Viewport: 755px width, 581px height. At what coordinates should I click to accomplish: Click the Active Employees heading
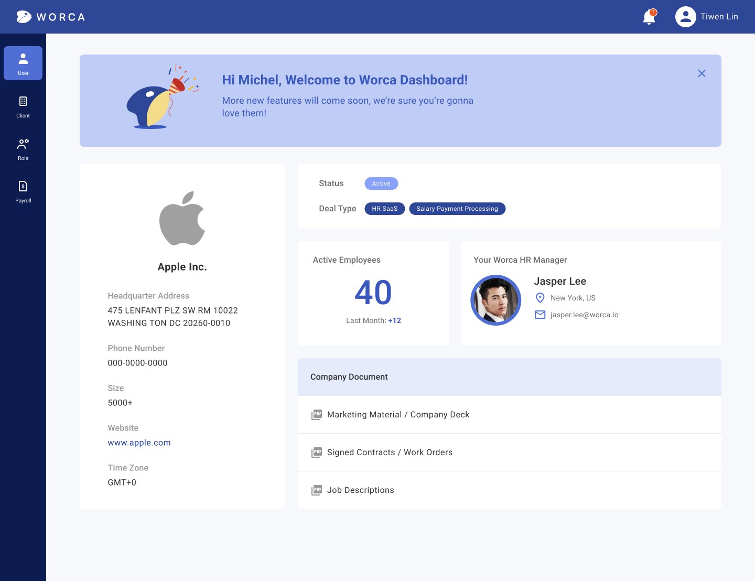click(347, 260)
